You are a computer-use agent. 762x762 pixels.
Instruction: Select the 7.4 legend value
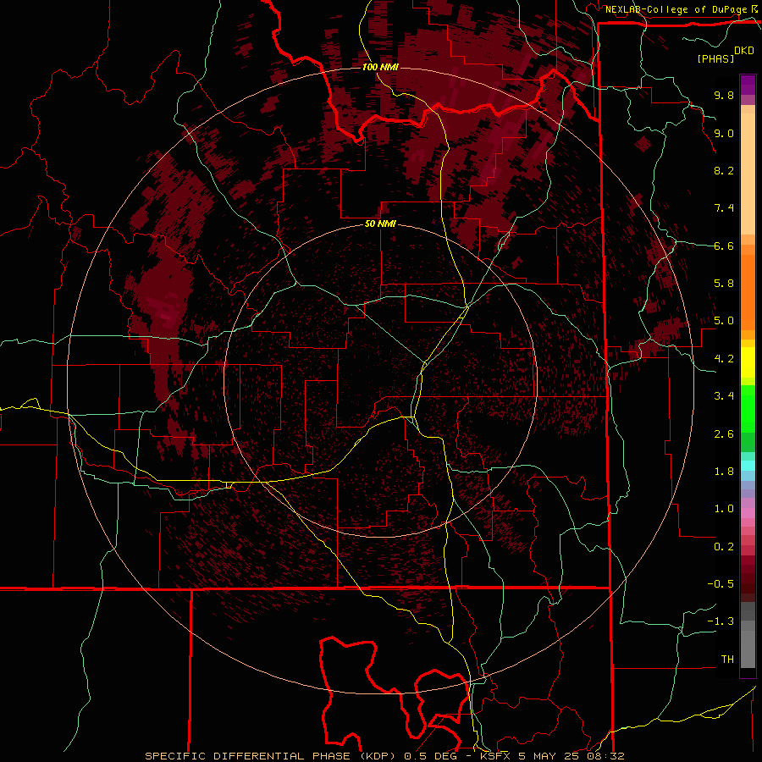point(724,208)
